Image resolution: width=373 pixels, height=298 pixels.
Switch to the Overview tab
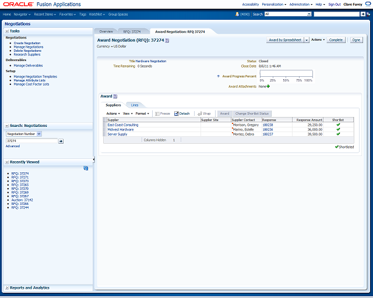[x=106, y=31]
